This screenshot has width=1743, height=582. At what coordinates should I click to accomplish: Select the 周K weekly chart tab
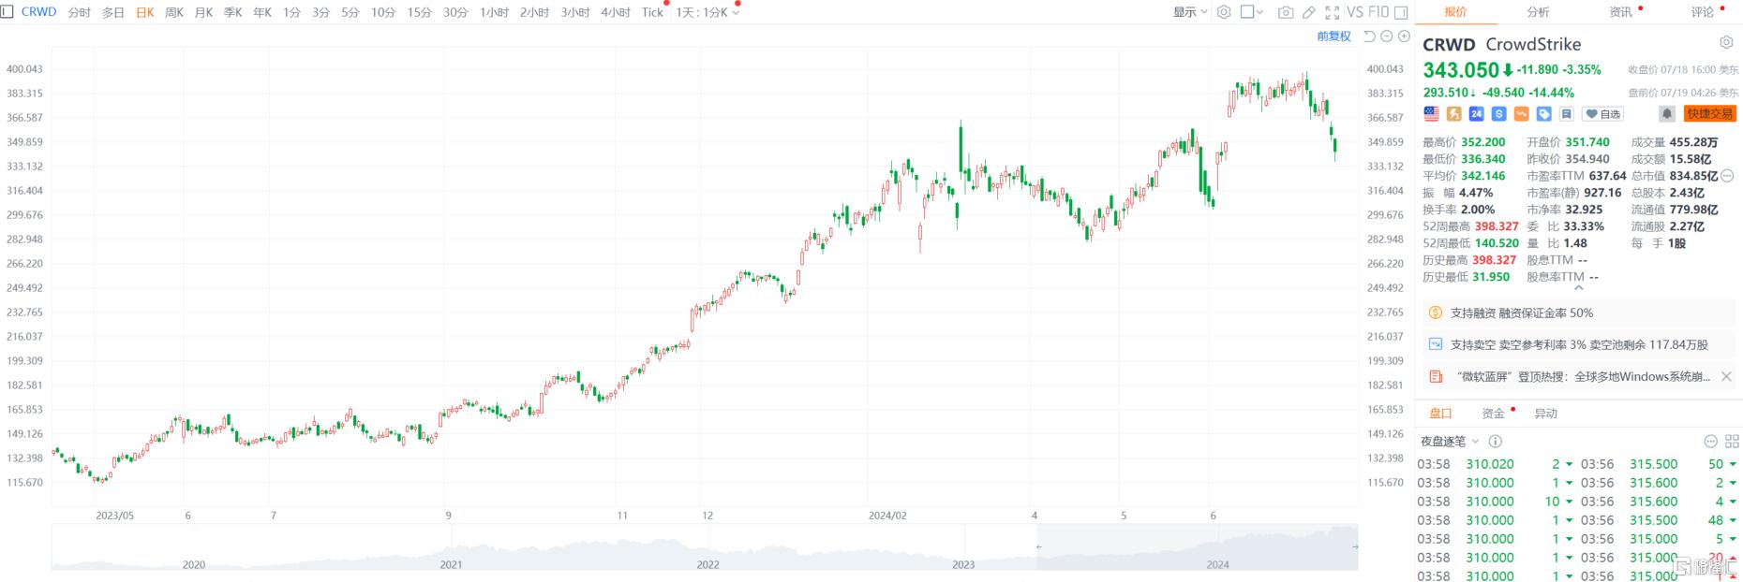(x=174, y=12)
